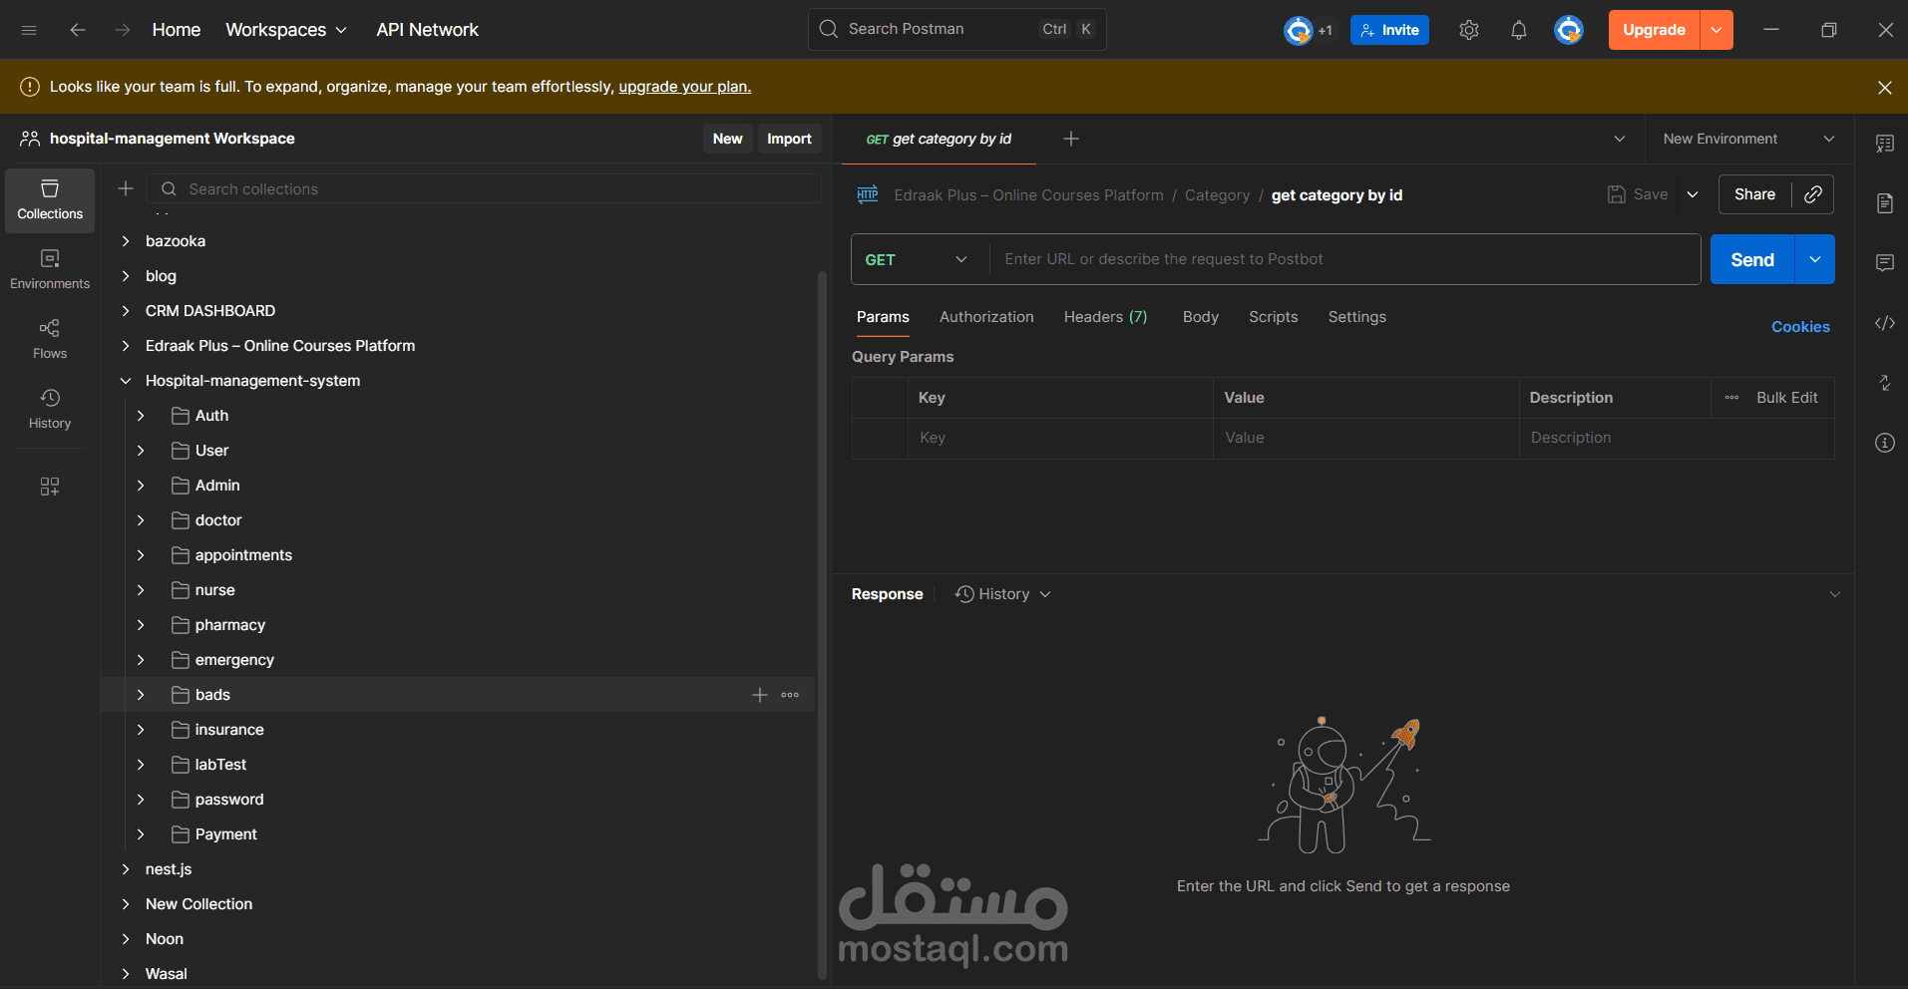This screenshot has height=989, width=1908.
Task: Open the user avatar menu
Action: click(1569, 30)
